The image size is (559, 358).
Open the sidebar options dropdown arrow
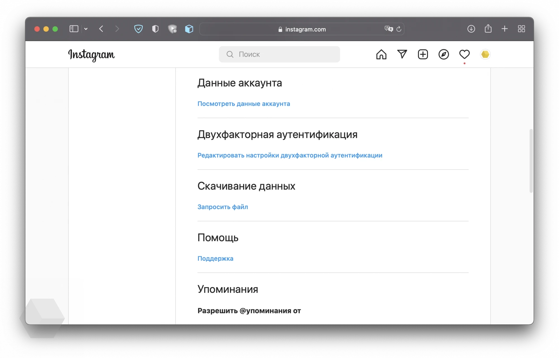[86, 29]
